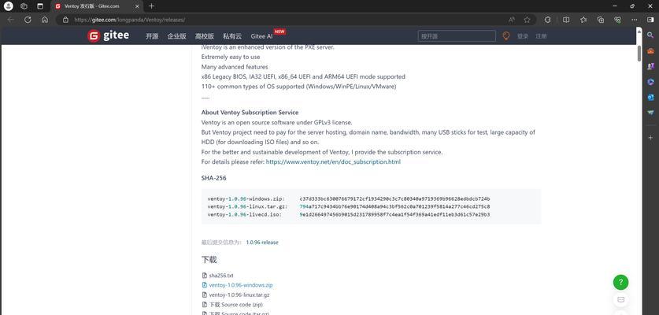
Task: Click the 'Extremely easy to use' line
Action: (231, 57)
